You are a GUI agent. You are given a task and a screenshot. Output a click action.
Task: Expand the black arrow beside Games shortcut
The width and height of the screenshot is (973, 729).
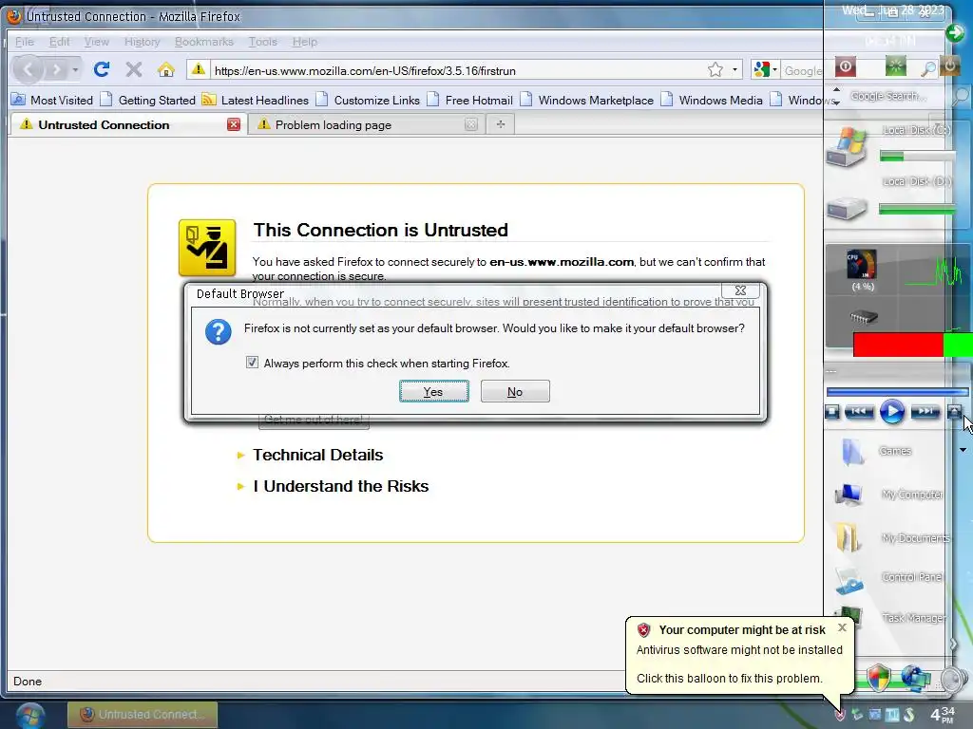coord(963,450)
